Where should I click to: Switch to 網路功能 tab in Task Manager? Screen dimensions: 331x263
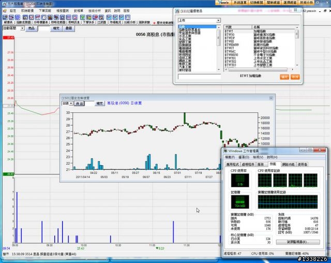[x=288, y=164]
